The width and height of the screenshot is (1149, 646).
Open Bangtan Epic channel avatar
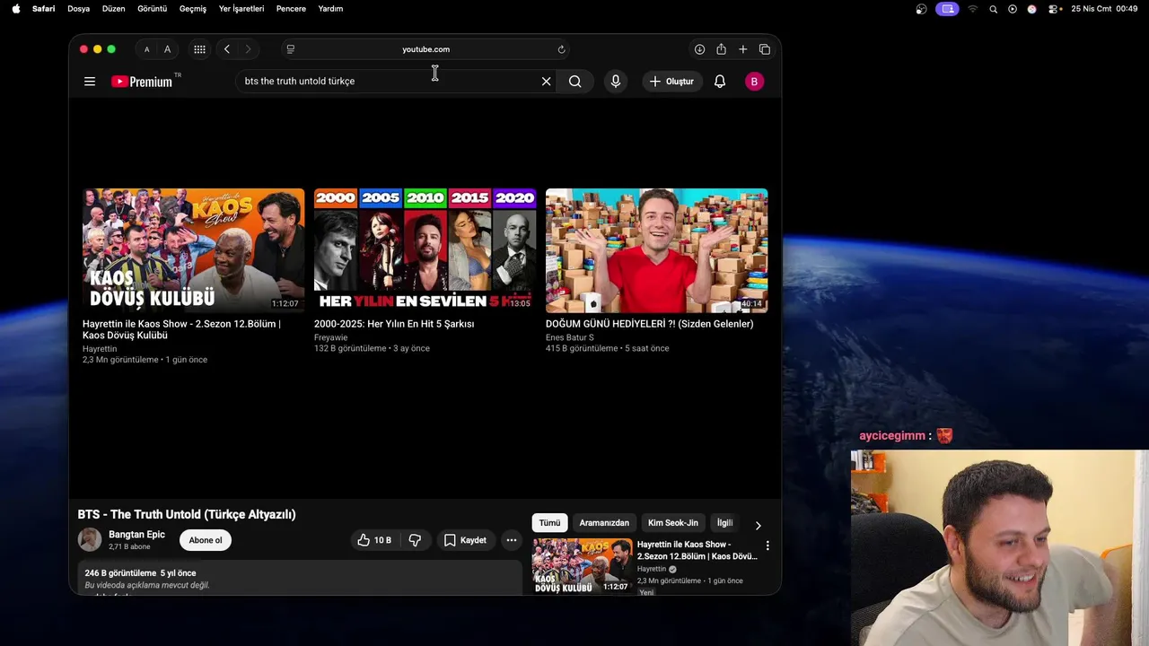(x=90, y=539)
